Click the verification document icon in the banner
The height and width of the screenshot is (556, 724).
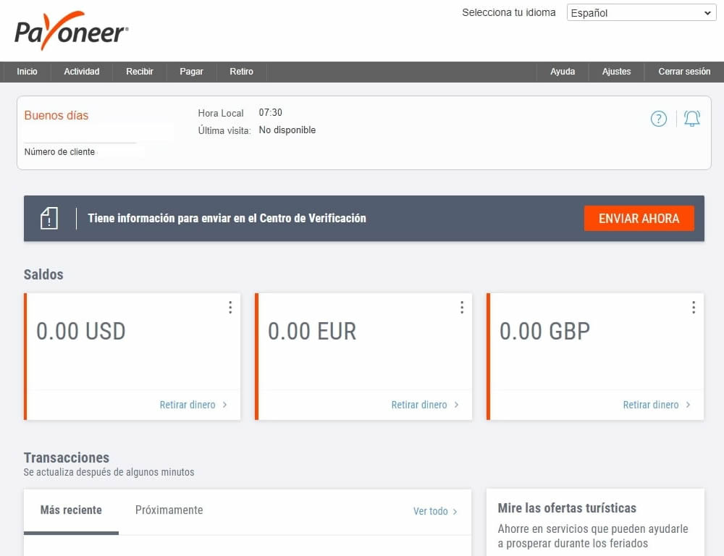49,217
